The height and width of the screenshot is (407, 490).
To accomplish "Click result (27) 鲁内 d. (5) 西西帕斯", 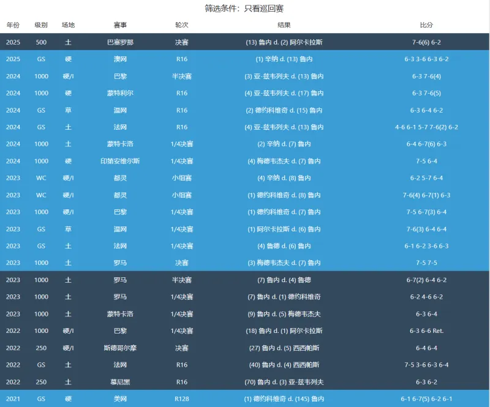I will [x=284, y=348].
